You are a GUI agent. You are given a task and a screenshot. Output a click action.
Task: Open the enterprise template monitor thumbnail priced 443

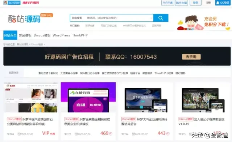(x=146, y=100)
